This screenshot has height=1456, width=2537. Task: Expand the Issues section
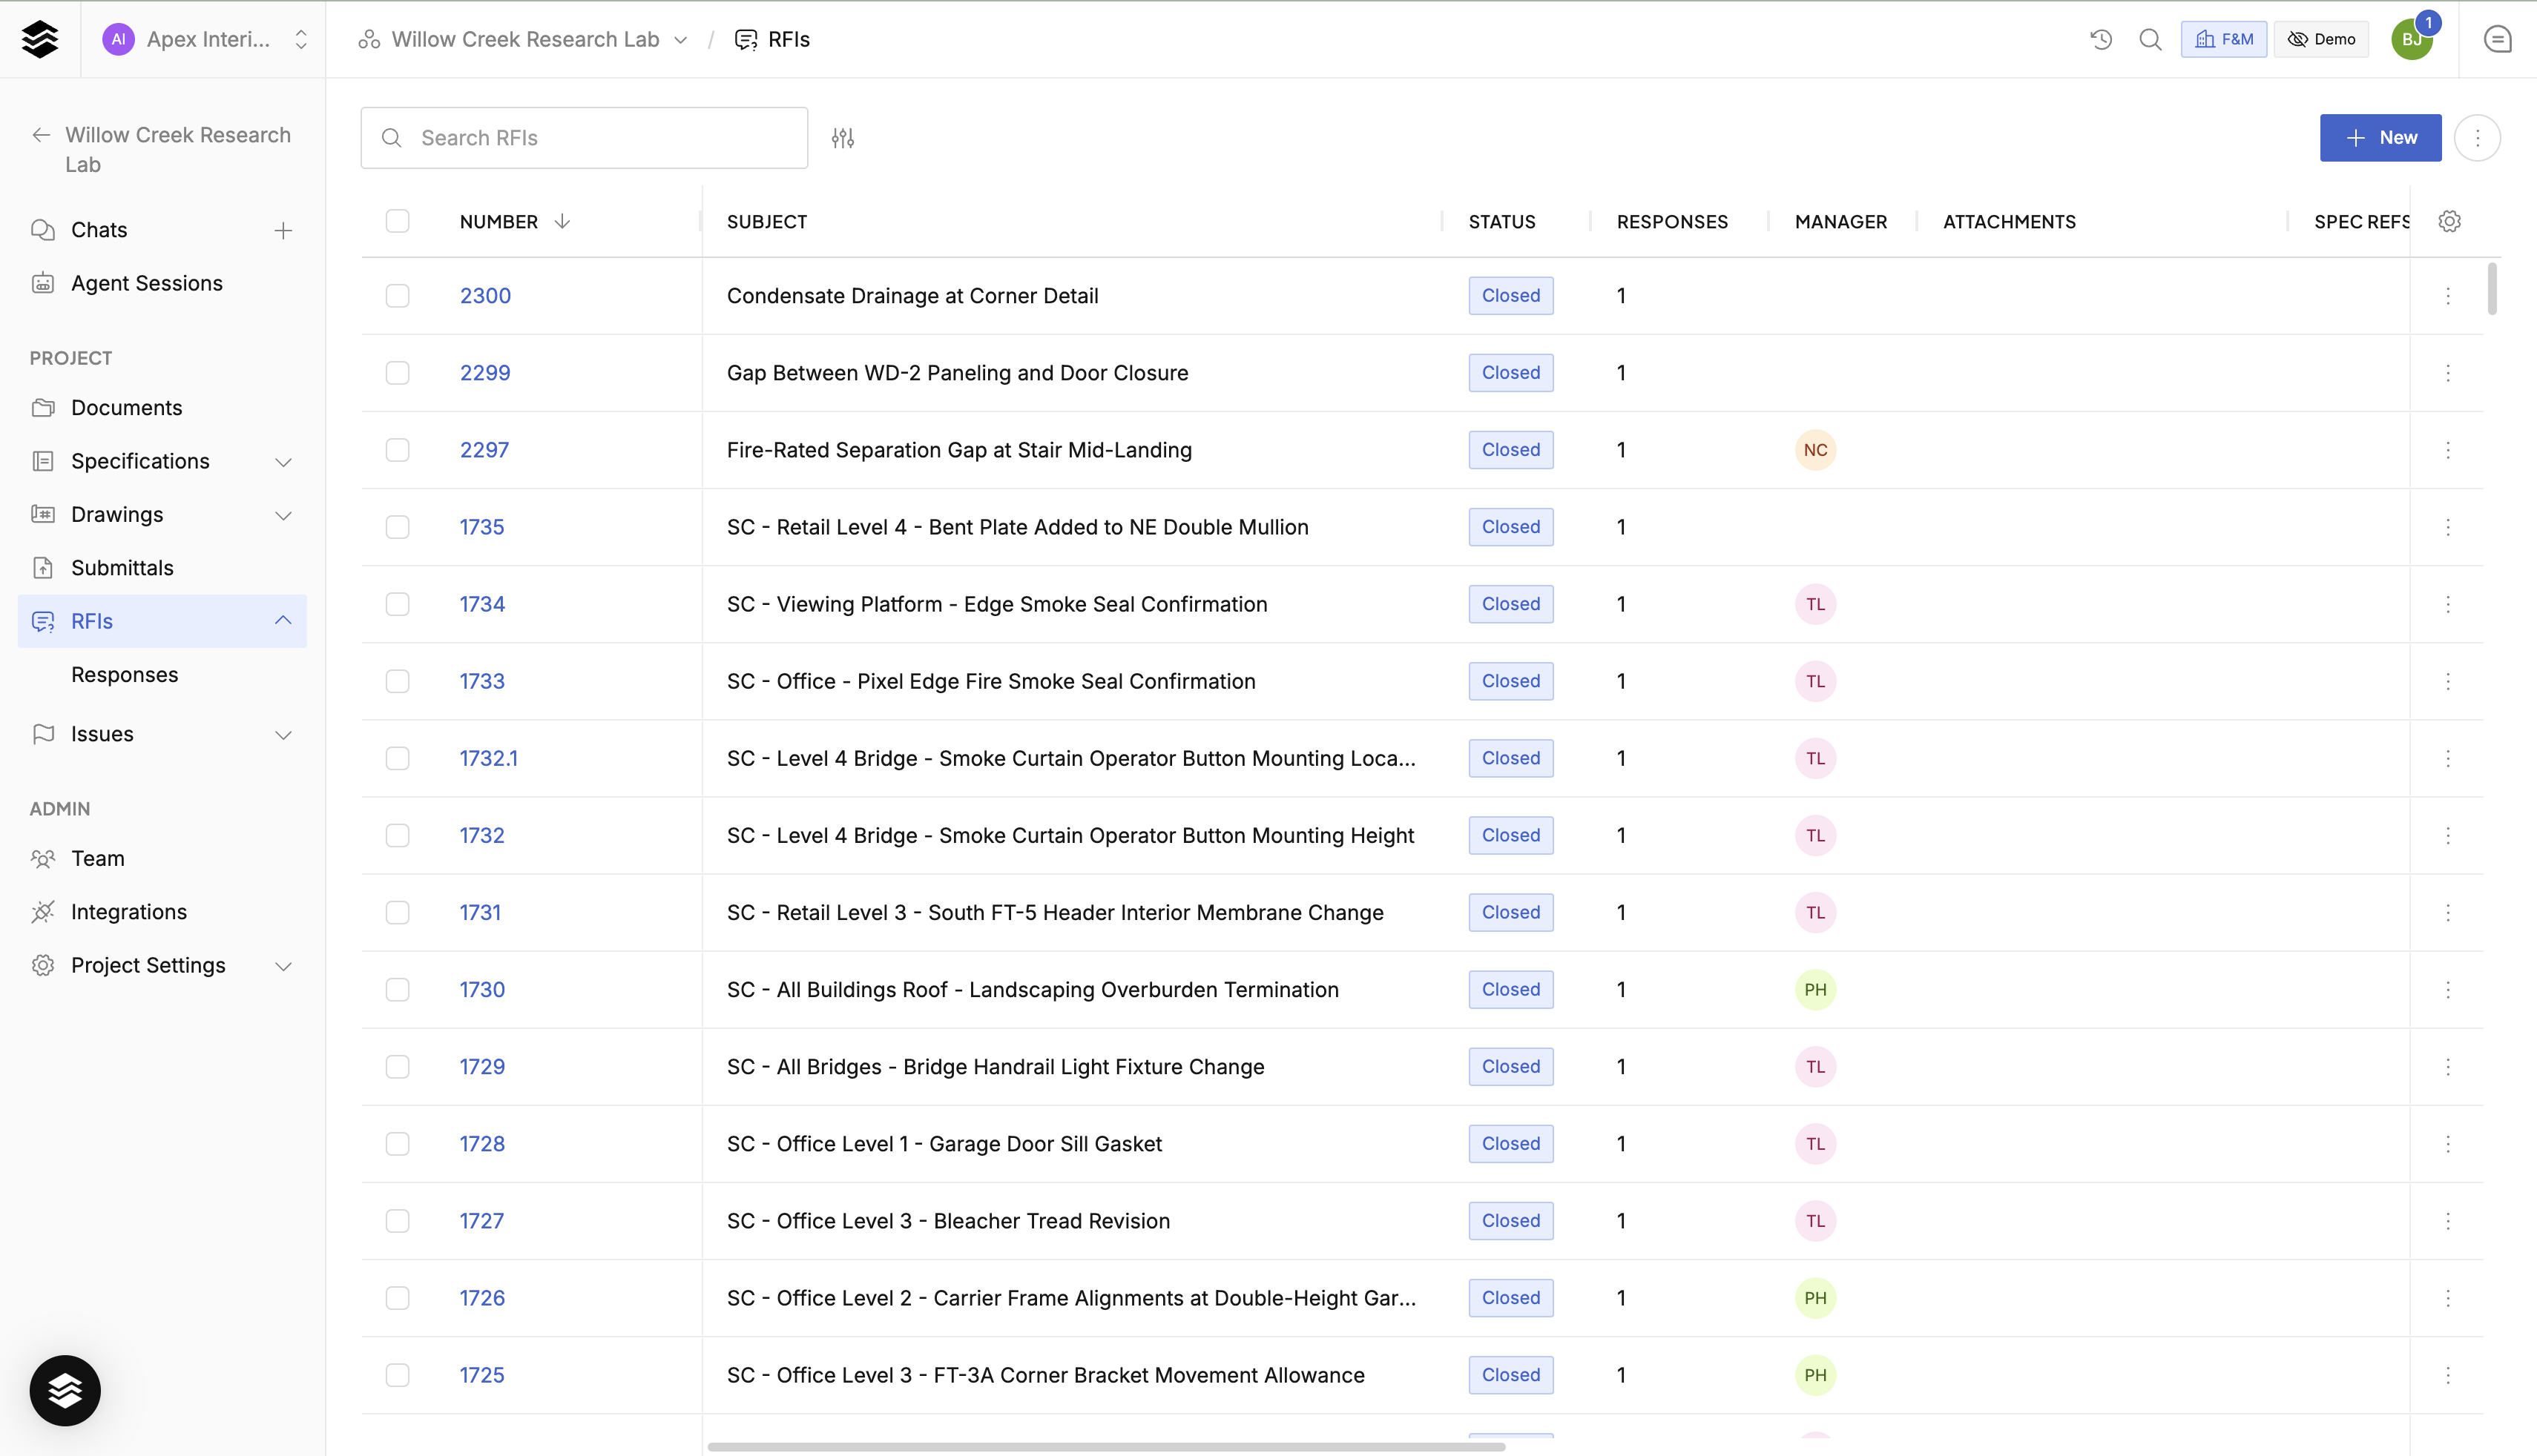click(283, 735)
